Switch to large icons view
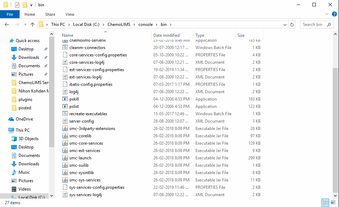The height and width of the screenshot is (207, 339). point(333,202)
